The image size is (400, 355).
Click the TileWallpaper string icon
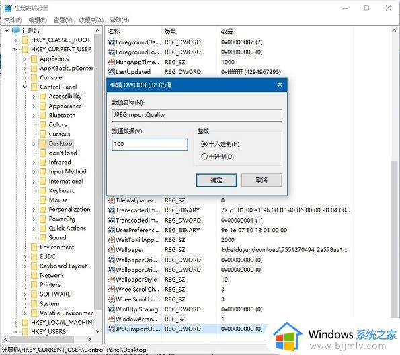tap(111, 200)
